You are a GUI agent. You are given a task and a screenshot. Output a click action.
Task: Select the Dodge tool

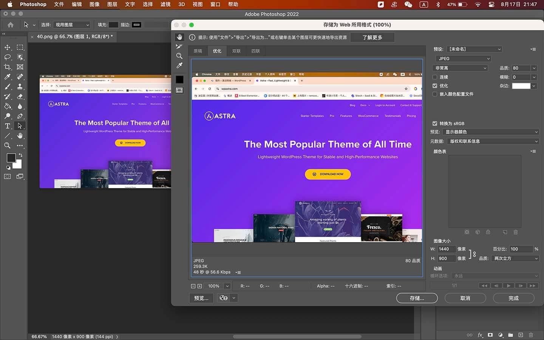7,116
